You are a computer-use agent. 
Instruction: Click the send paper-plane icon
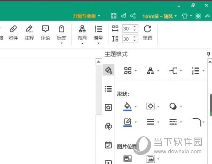(x=123, y=16)
